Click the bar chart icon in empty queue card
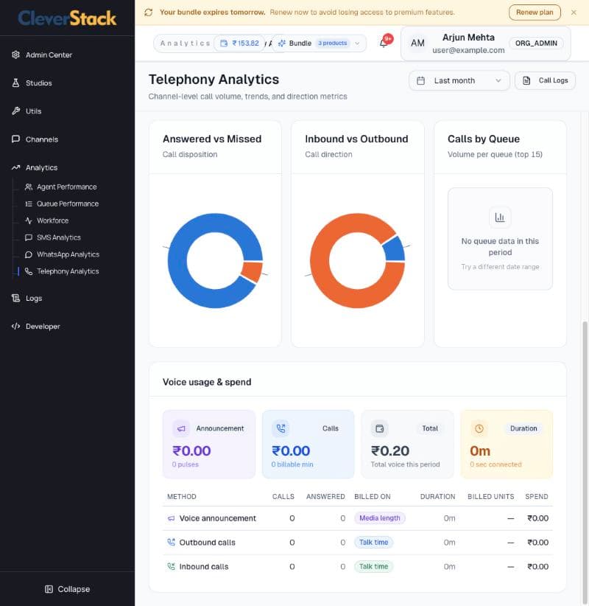This screenshot has height=606, width=589. pos(500,217)
